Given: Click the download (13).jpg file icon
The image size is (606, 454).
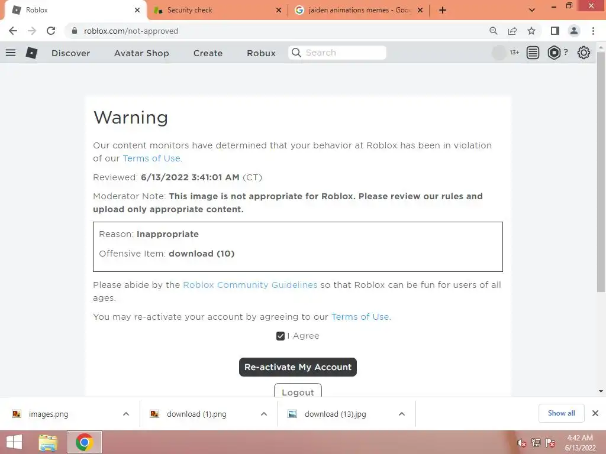Looking at the screenshot, I should pos(292,414).
